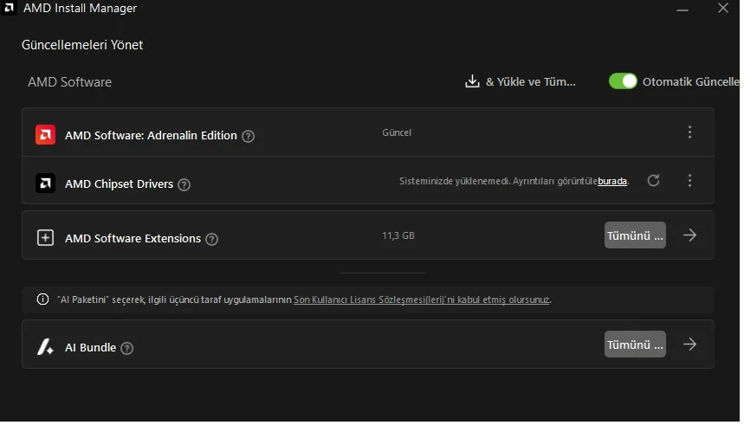Toggle the Otomatik Güncelle switch off
744x425 pixels.
tap(623, 81)
